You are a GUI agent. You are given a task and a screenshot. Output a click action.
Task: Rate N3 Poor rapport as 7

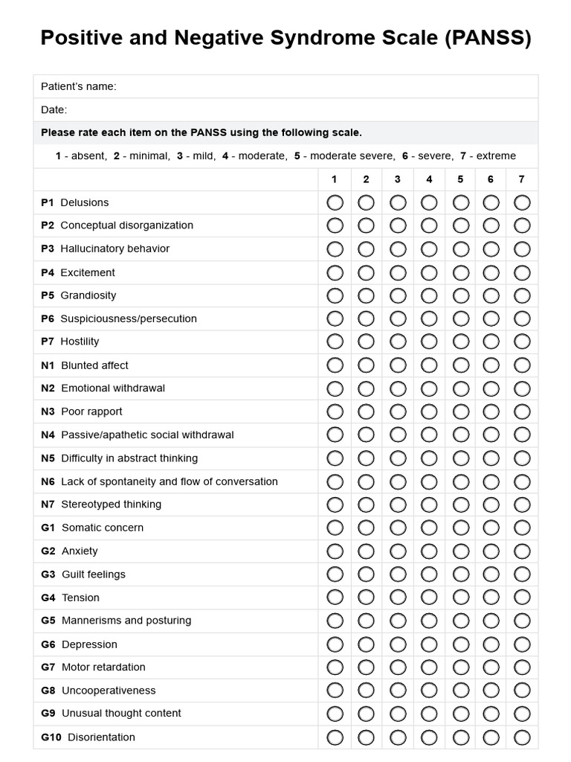point(522,412)
